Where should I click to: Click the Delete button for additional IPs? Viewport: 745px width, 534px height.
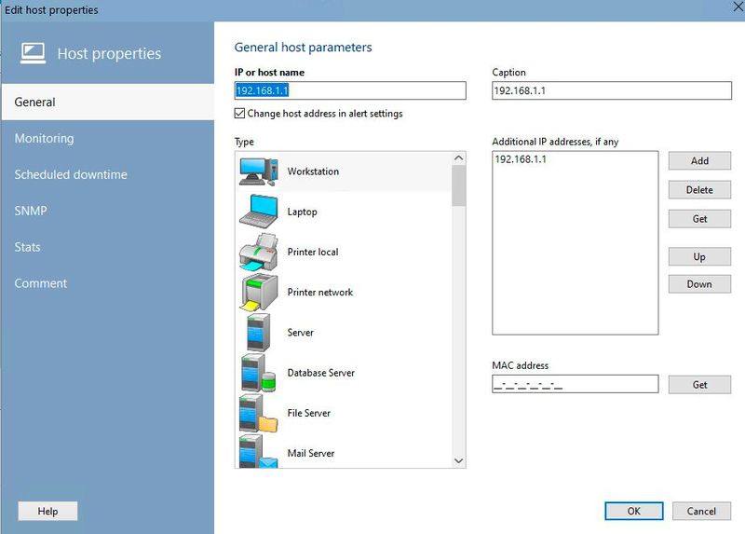pos(699,190)
